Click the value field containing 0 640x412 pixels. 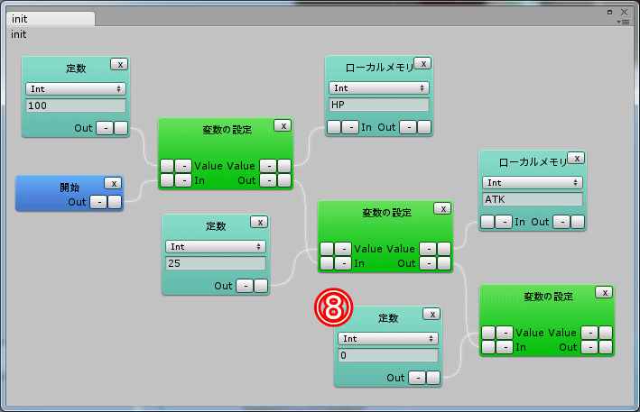(x=388, y=355)
